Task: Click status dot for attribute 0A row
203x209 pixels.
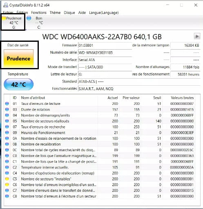Action: [x=7, y=139]
